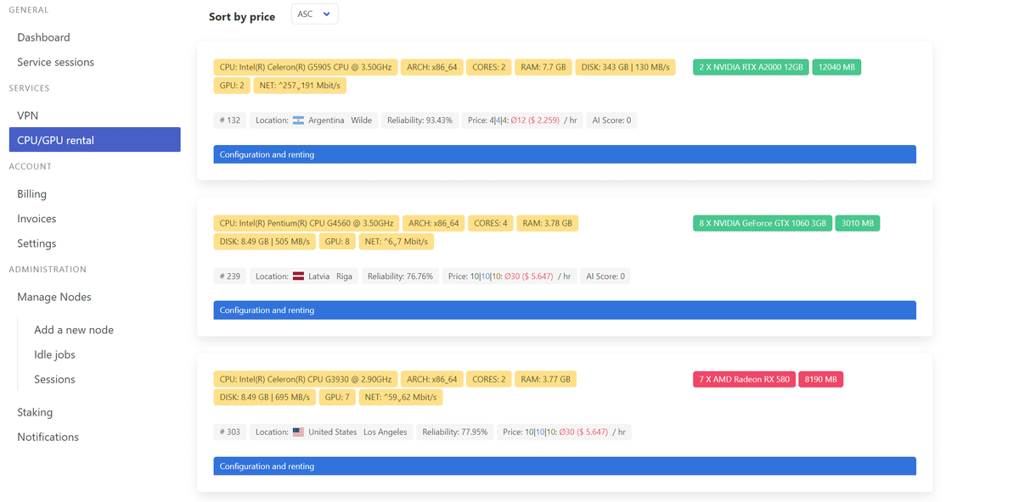The width and height of the screenshot is (1019, 502).
Task: Go to Service sessions page
Action: (x=55, y=62)
